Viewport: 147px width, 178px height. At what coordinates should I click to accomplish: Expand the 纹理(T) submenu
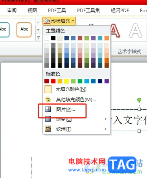tap(77, 129)
